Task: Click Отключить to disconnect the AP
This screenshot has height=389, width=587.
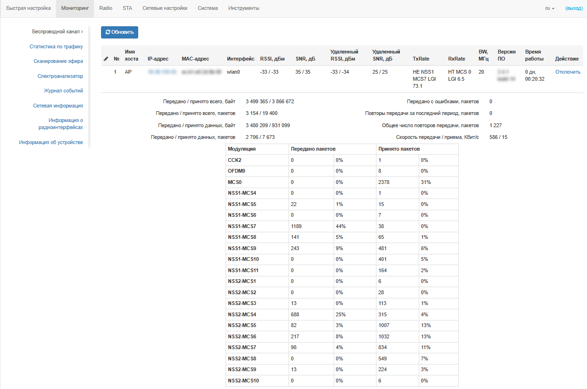Action: pyautogui.click(x=567, y=72)
